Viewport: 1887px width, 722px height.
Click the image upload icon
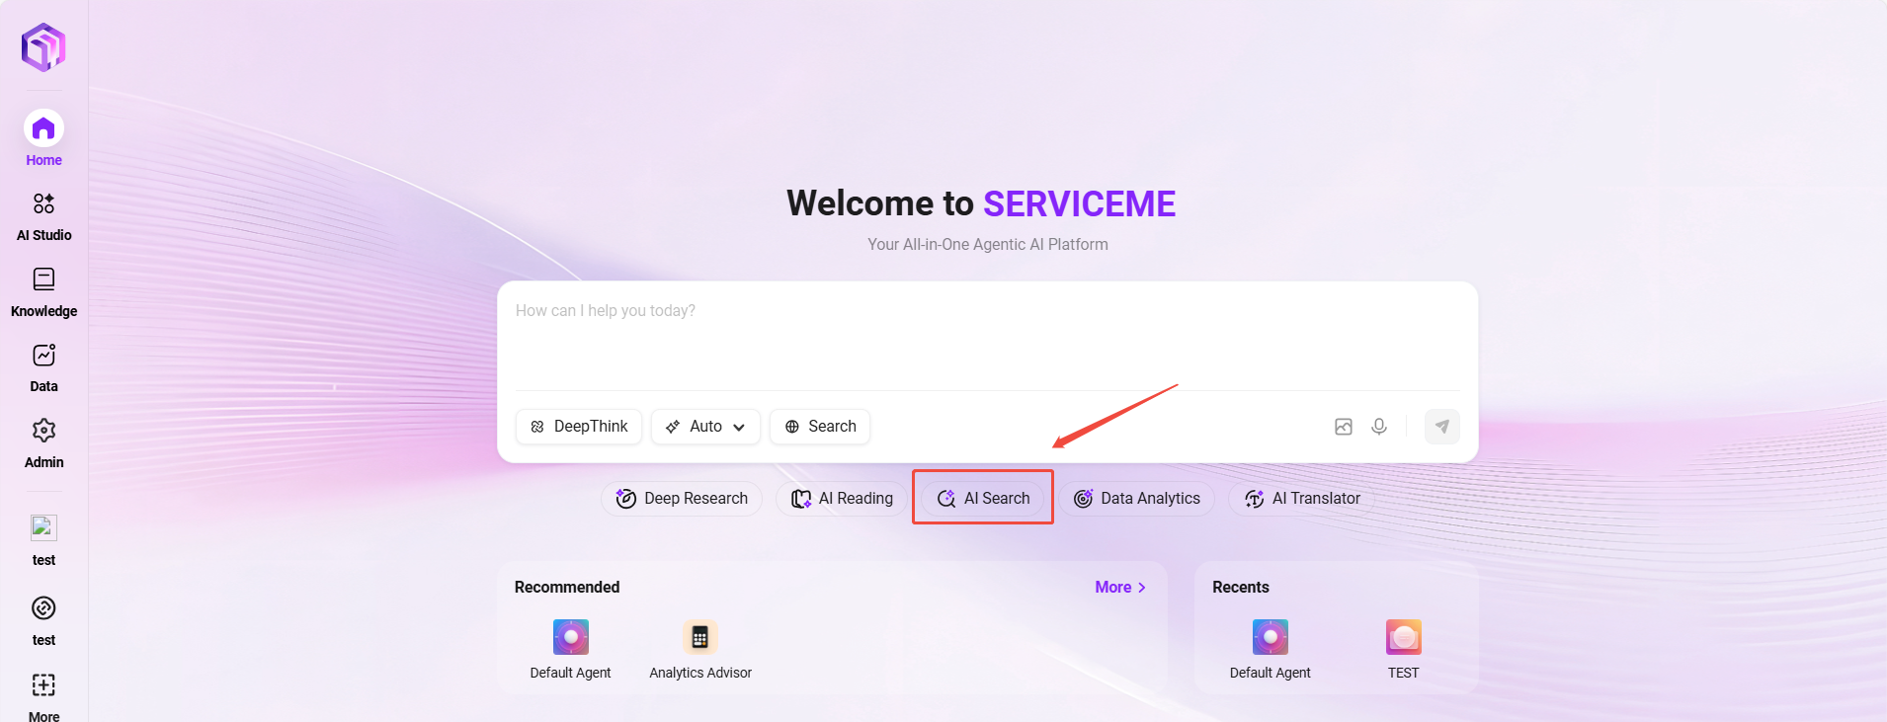pos(1343,427)
